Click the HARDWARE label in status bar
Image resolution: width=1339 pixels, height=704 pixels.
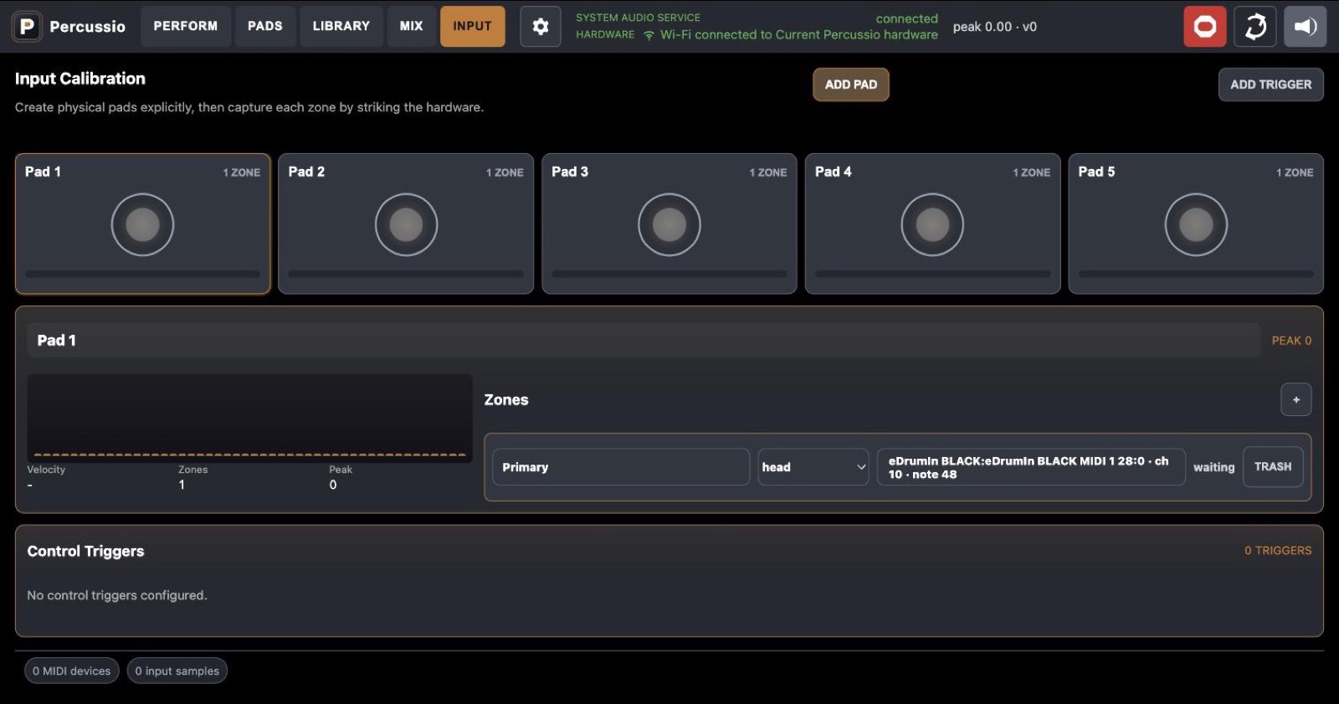[x=605, y=35]
